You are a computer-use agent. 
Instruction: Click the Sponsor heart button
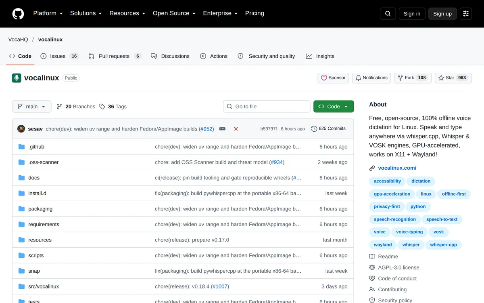pyautogui.click(x=333, y=78)
